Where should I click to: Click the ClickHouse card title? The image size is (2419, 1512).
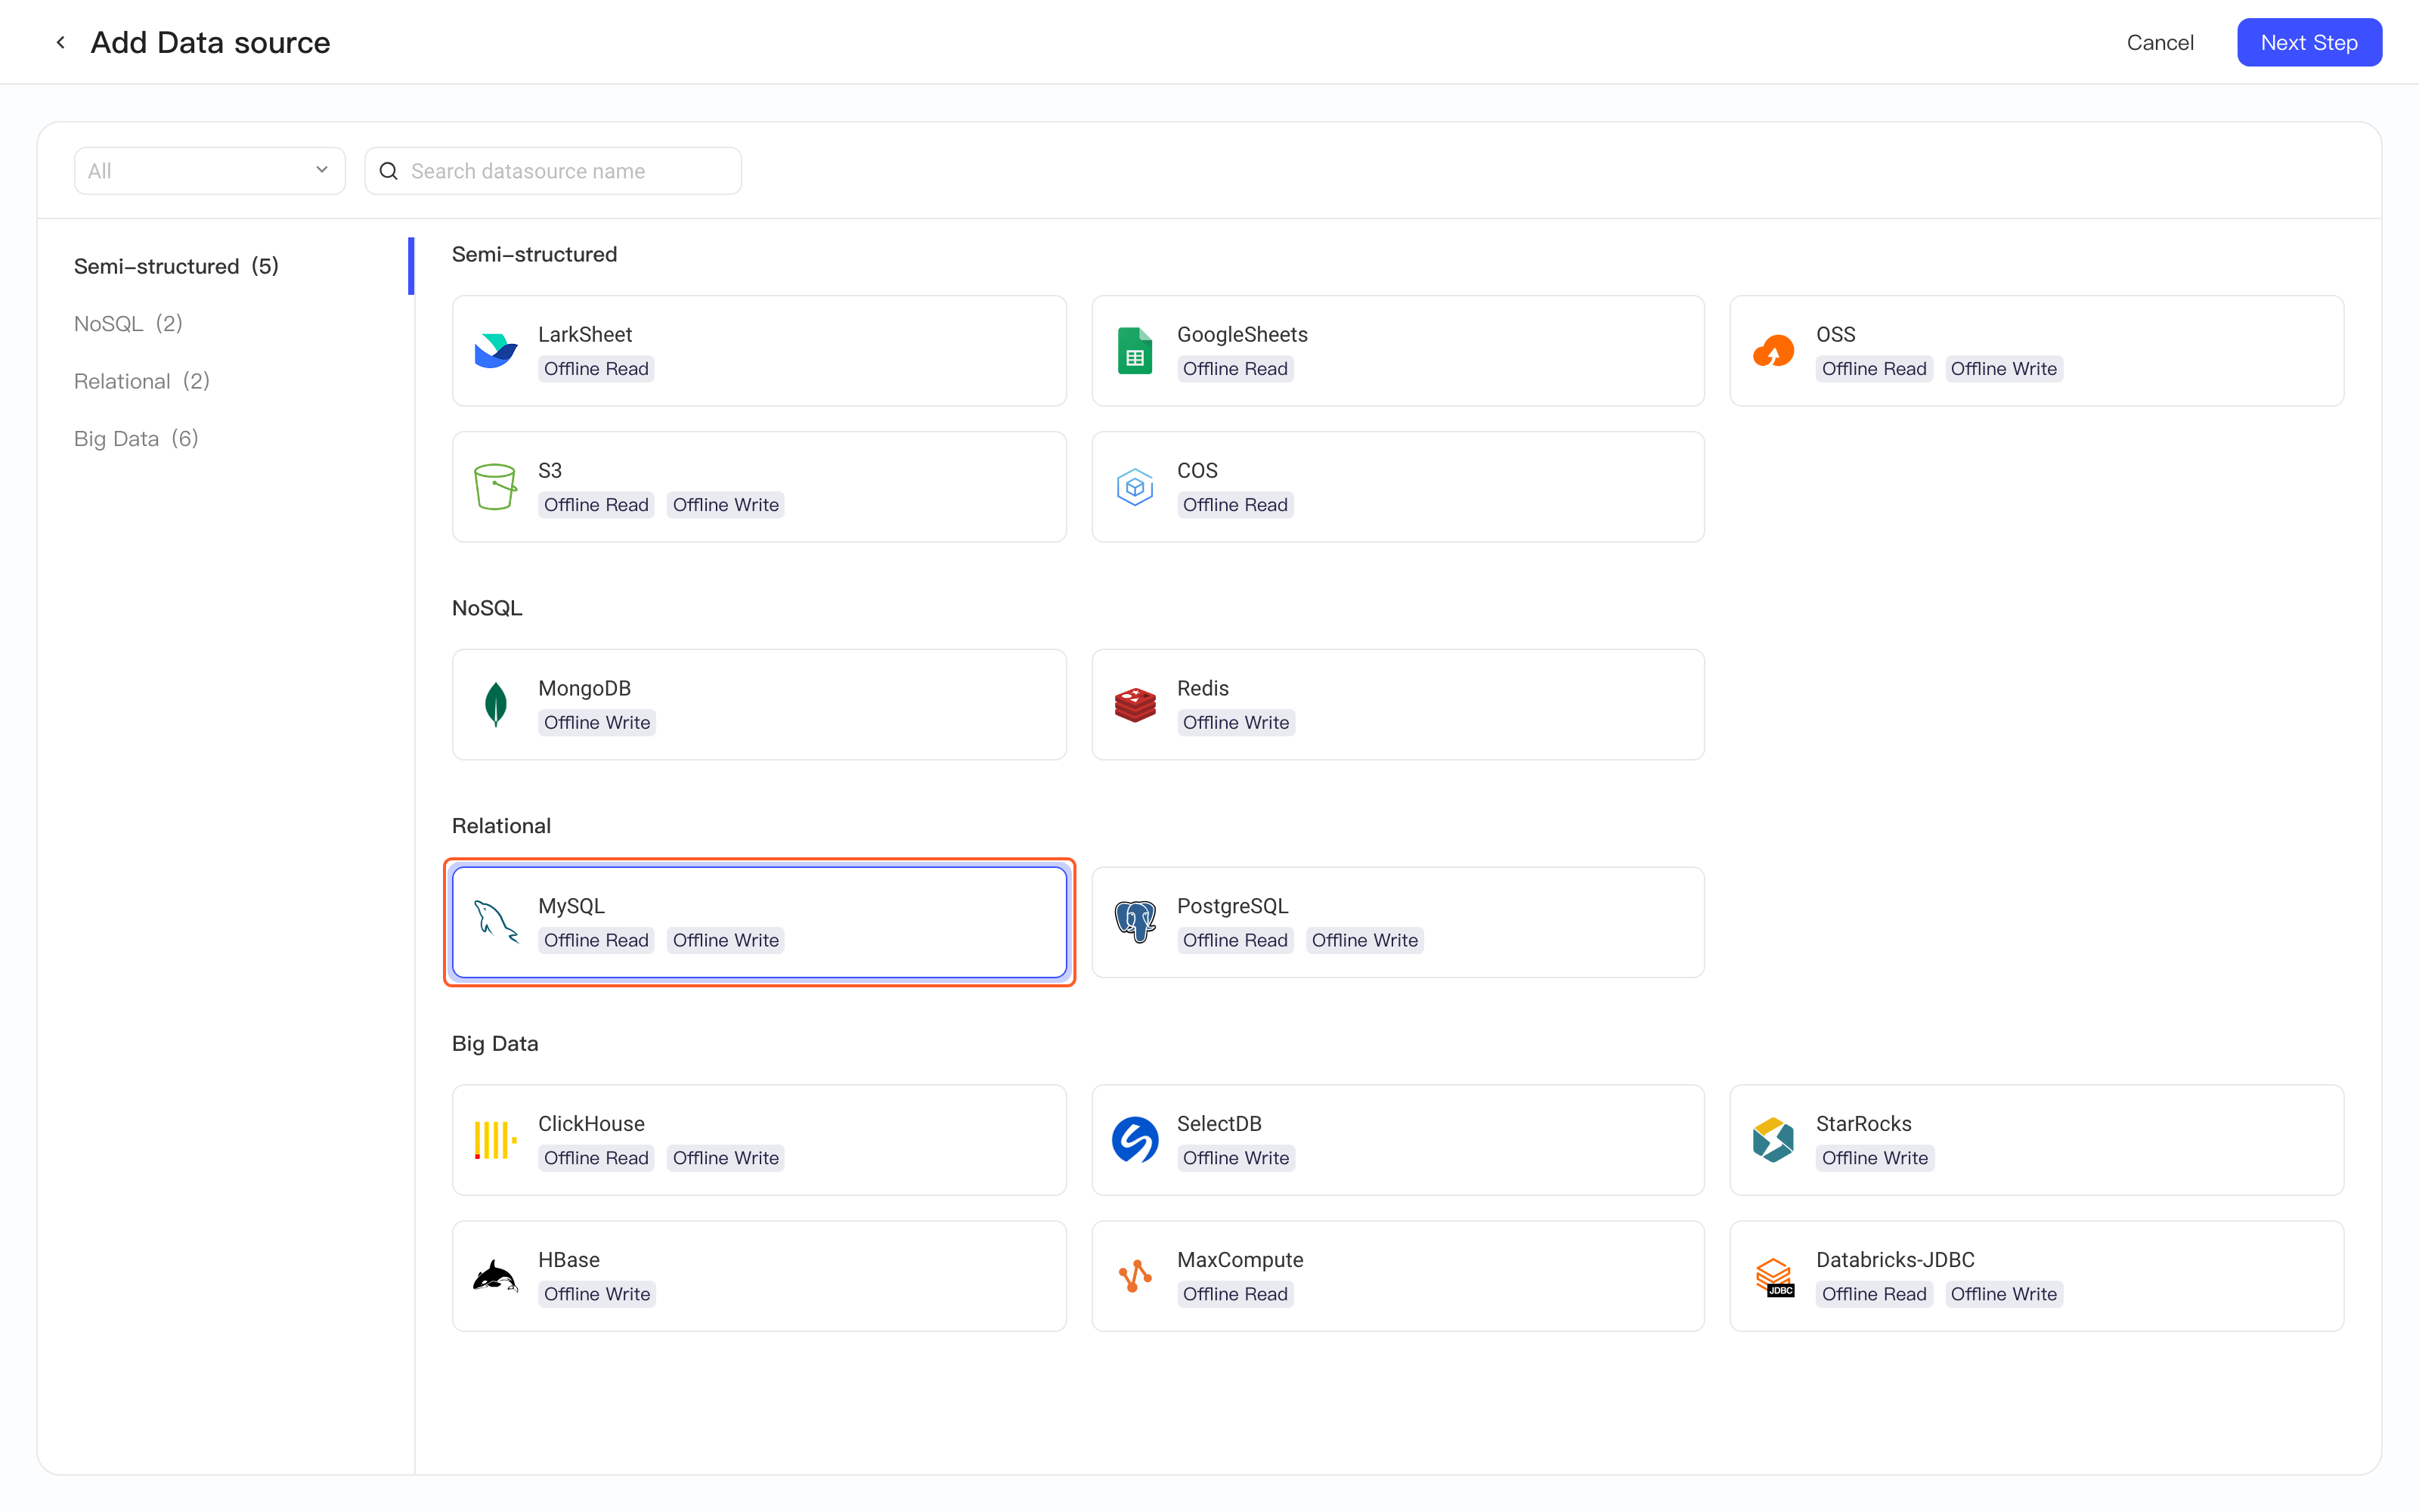pos(590,1123)
